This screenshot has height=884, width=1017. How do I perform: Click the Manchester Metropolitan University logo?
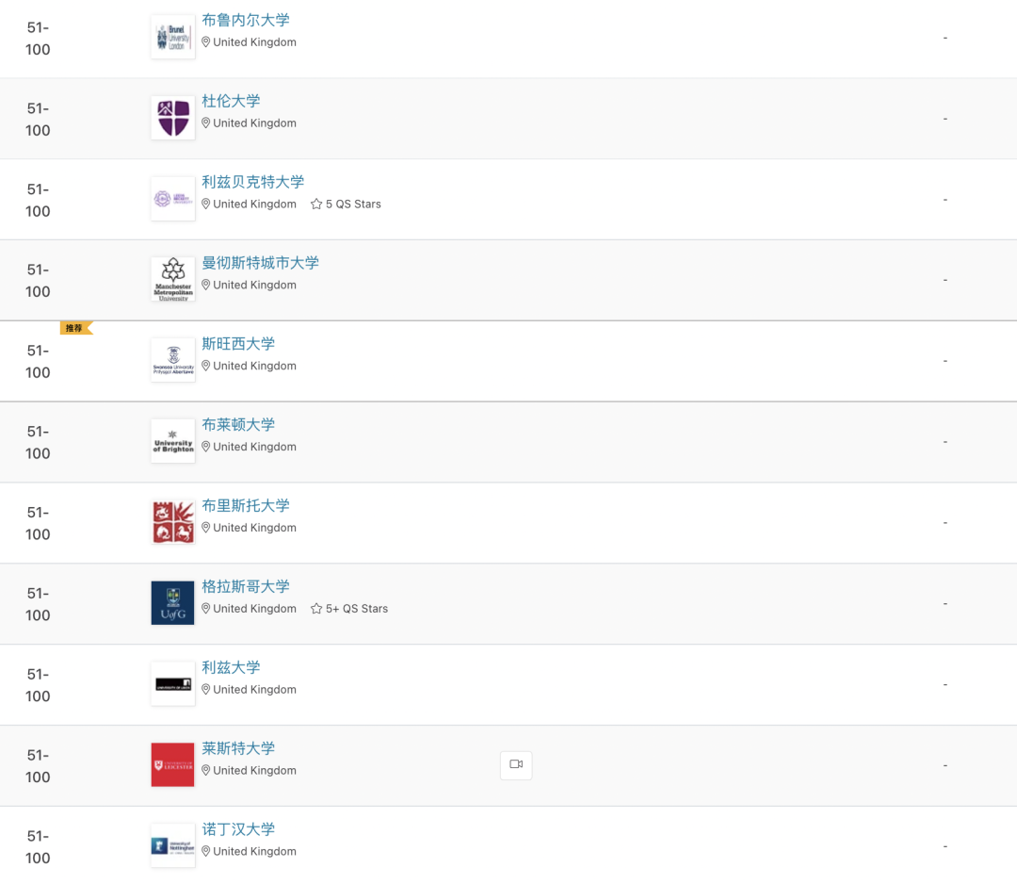tap(172, 280)
